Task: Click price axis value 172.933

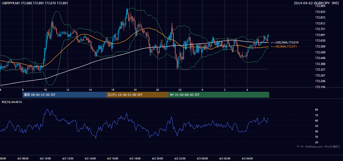Action: coord(320,12)
